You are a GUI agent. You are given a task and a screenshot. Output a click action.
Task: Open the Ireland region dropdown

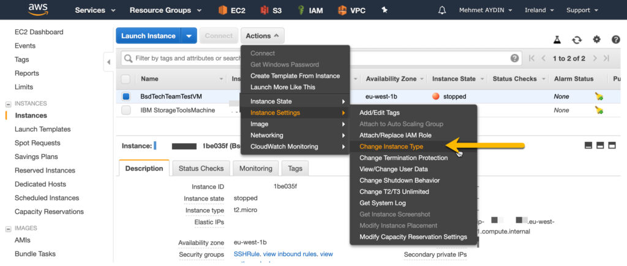pyautogui.click(x=539, y=10)
